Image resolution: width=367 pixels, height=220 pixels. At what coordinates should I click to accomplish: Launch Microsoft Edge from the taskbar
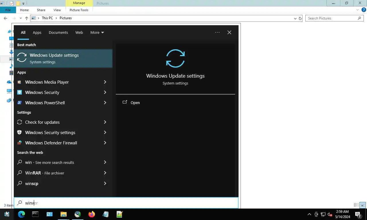22,214
